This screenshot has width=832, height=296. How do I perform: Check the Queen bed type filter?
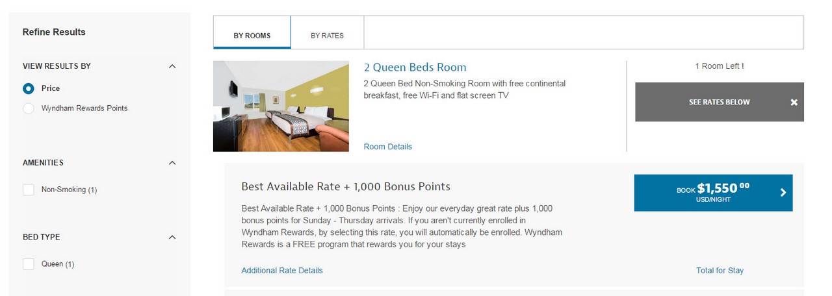(x=29, y=264)
